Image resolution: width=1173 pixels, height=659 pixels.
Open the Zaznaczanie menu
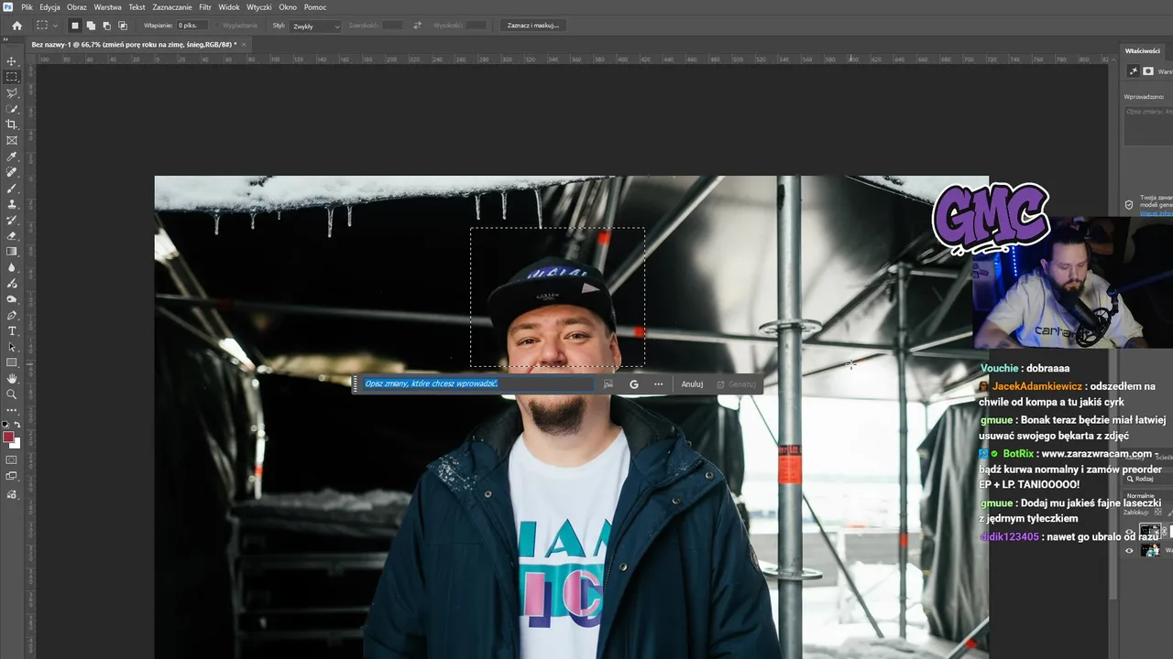172,7
